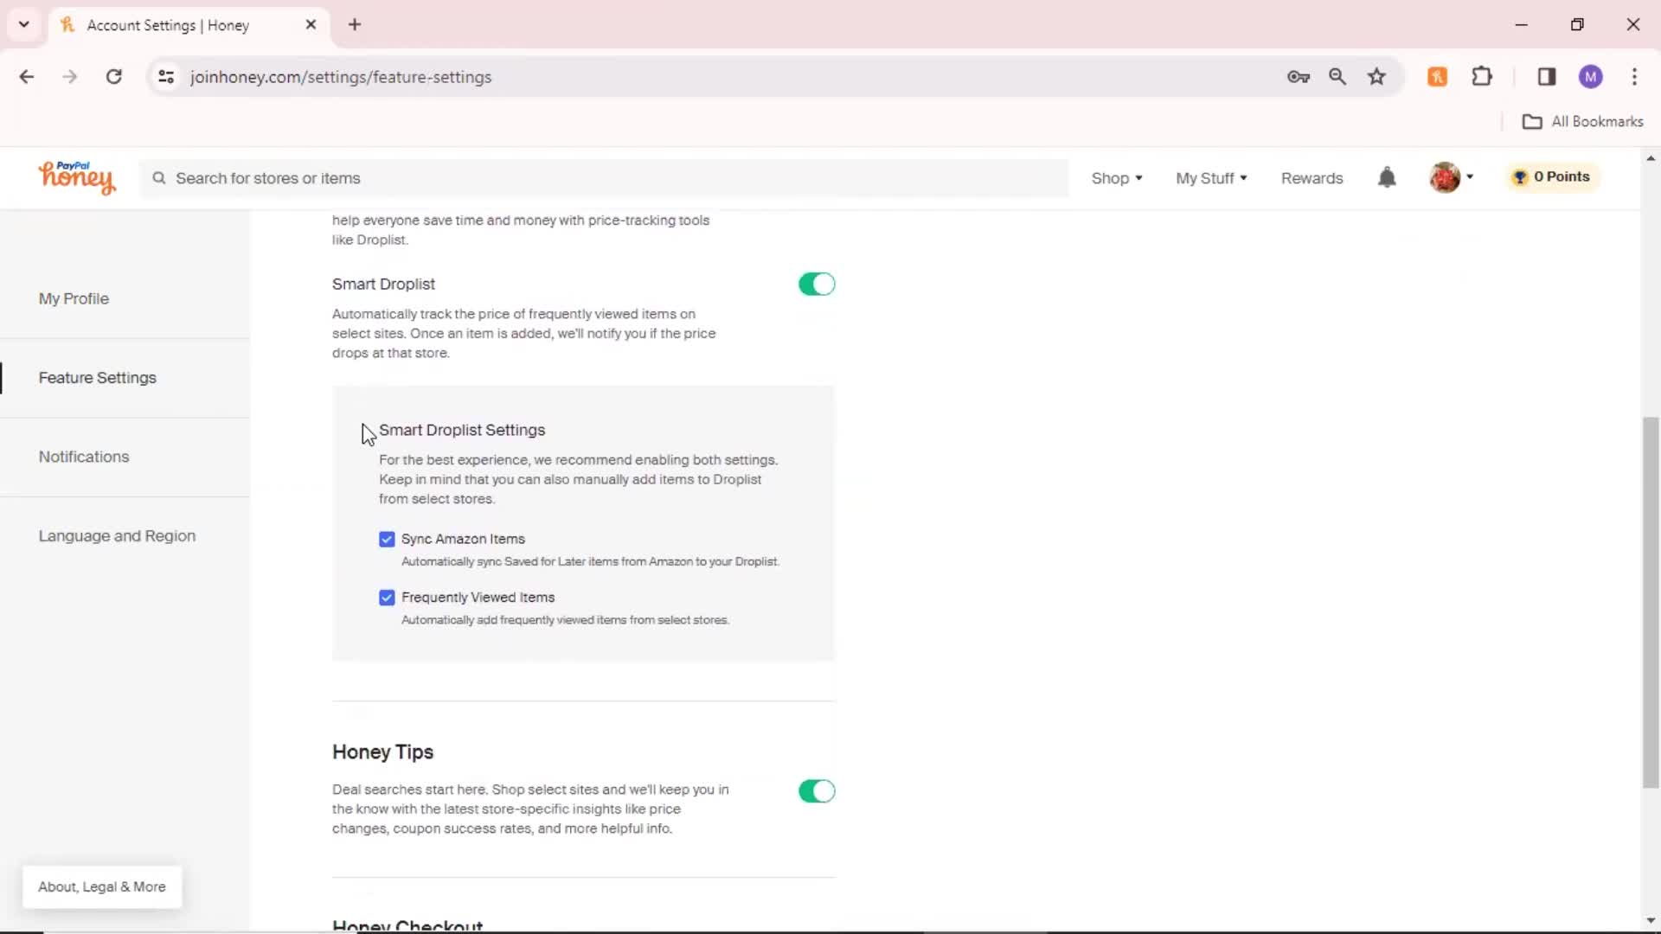Go forward to next page

tap(70, 77)
